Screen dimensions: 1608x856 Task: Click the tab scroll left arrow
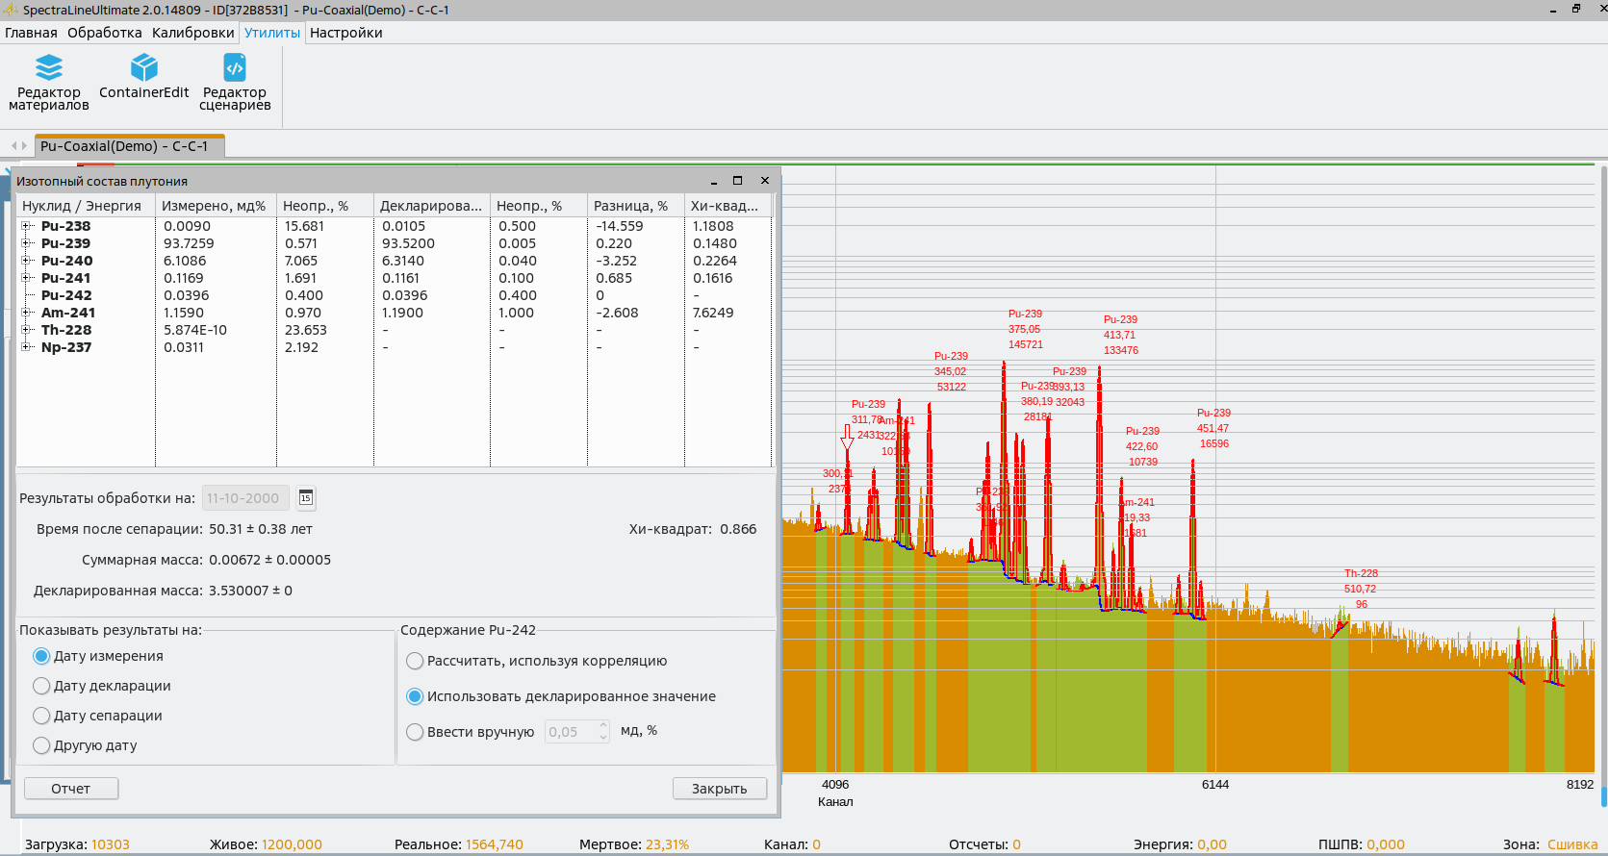pos(14,146)
